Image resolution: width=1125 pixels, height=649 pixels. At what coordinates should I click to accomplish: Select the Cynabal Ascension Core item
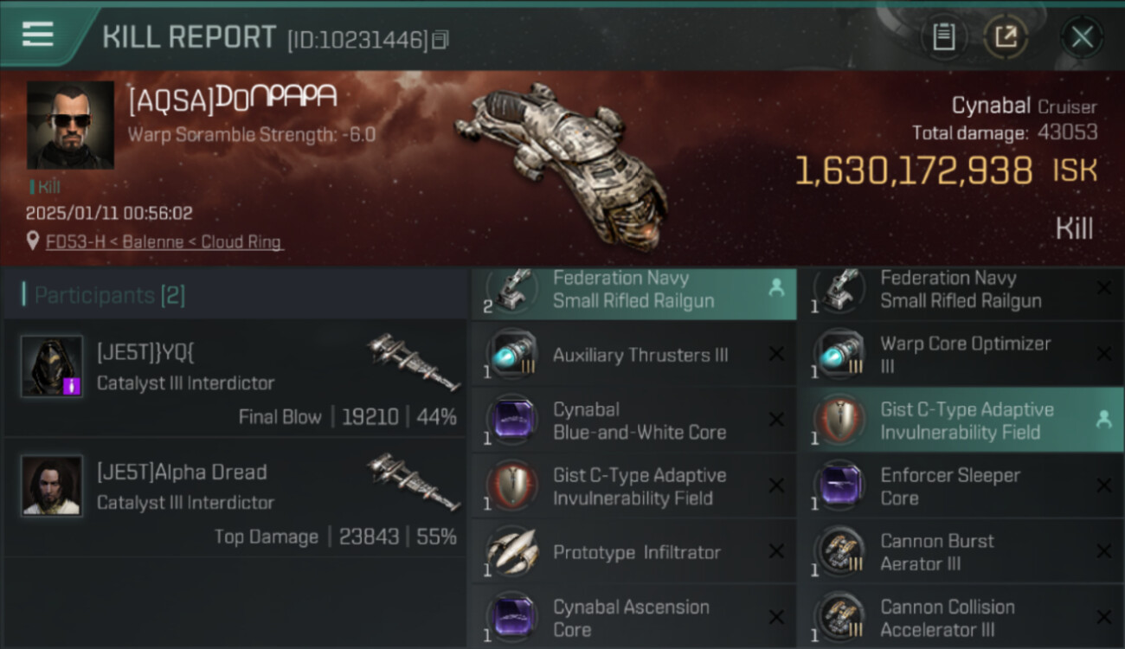[x=632, y=618]
